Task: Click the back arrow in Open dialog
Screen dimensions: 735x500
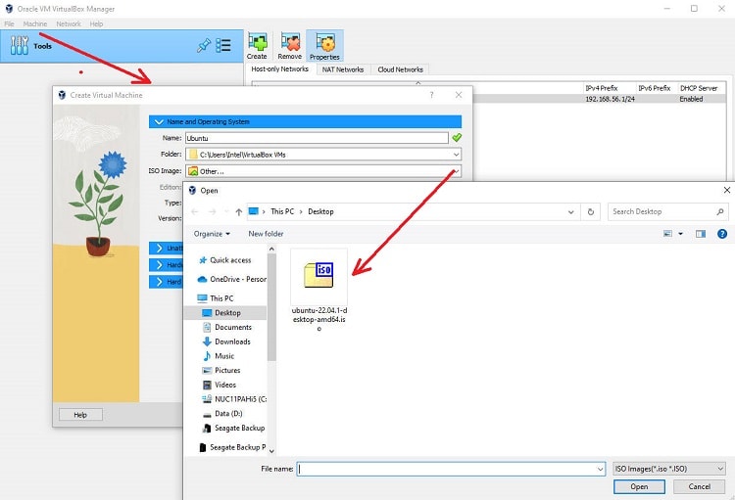Action: click(195, 212)
